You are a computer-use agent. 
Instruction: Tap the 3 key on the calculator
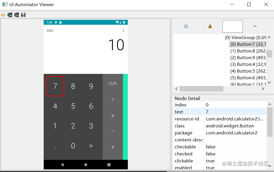(91, 126)
